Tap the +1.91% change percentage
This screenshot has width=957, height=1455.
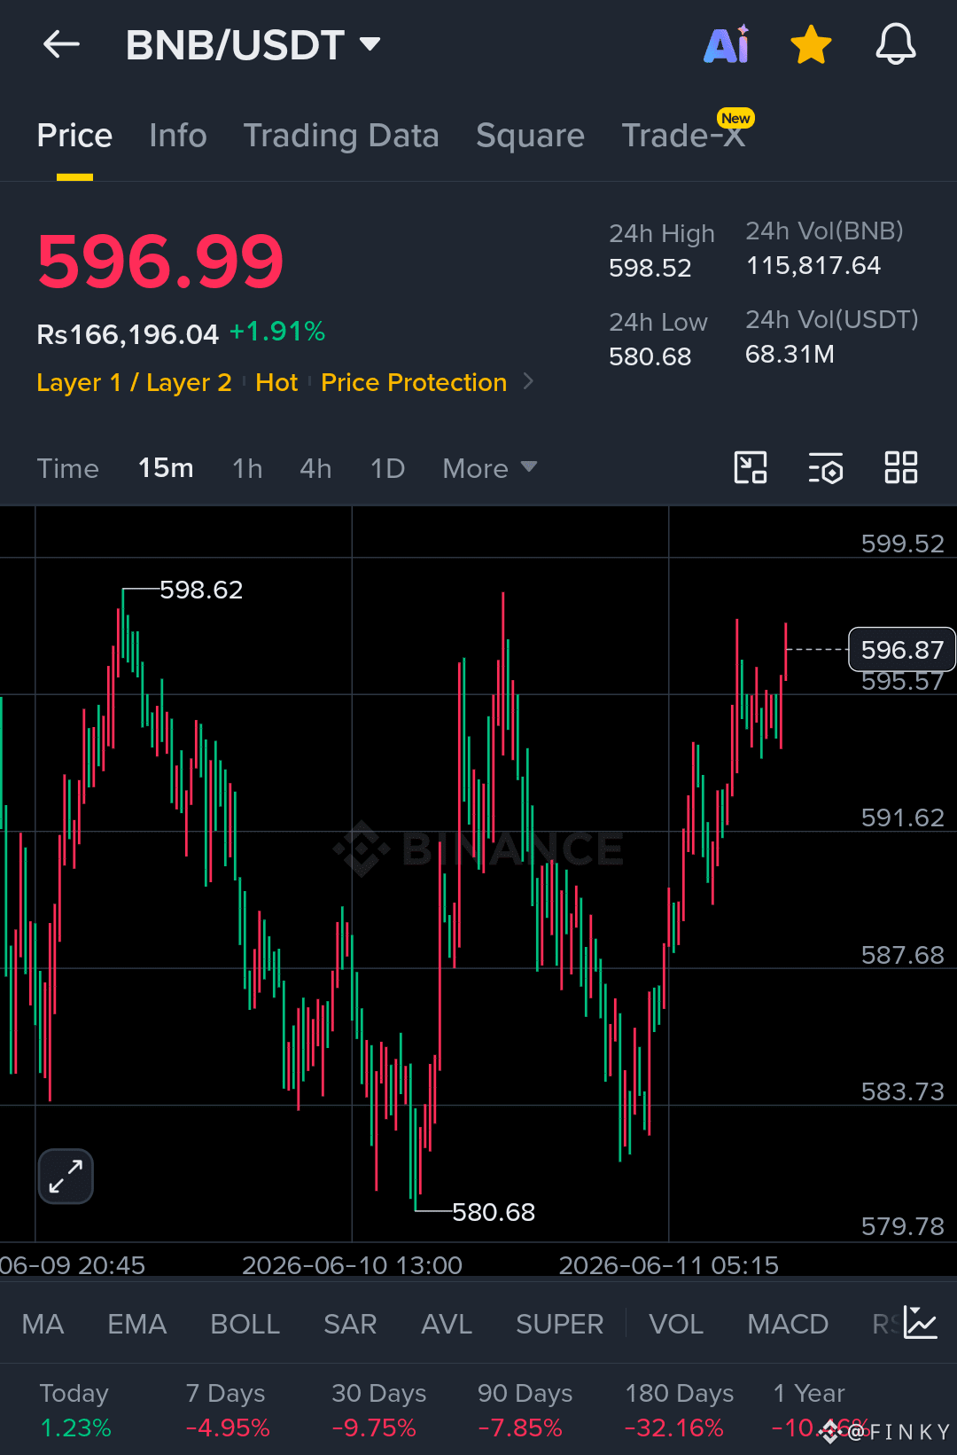277,332
